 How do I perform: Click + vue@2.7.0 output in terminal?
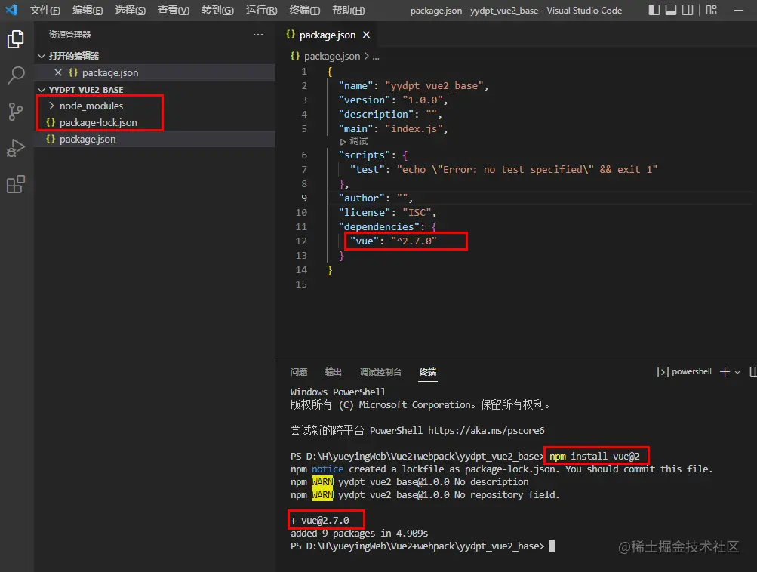coord(320,521)
